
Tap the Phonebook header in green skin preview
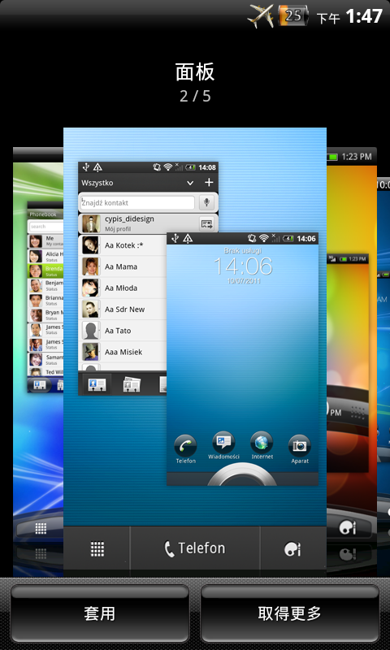(x=43, y=214)
